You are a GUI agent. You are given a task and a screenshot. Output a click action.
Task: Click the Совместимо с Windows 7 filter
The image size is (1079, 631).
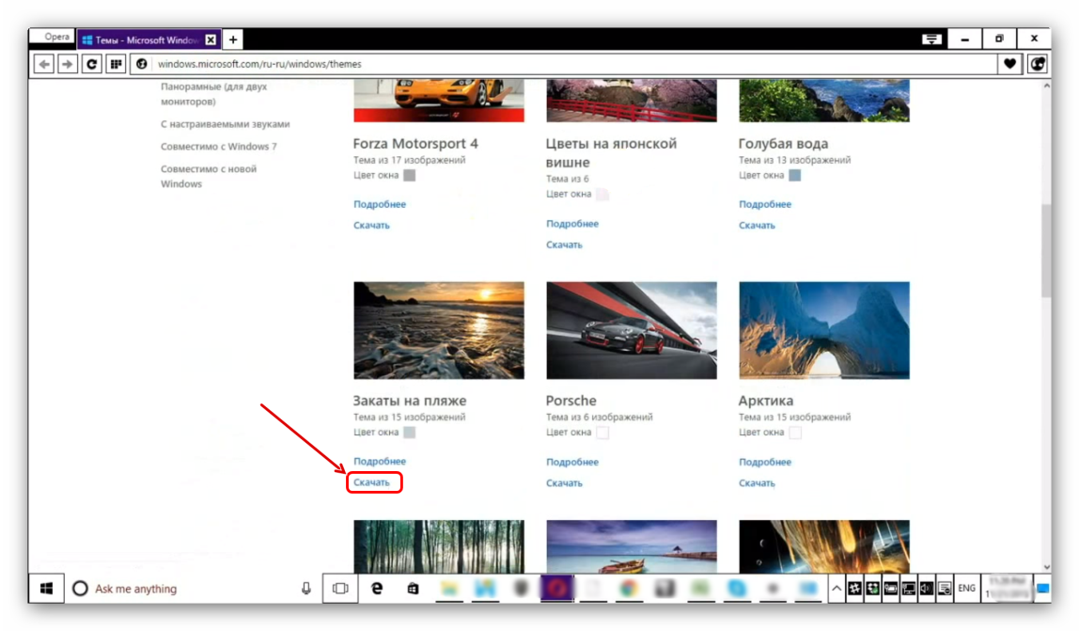pyautogui.click(x=218, y=147)
